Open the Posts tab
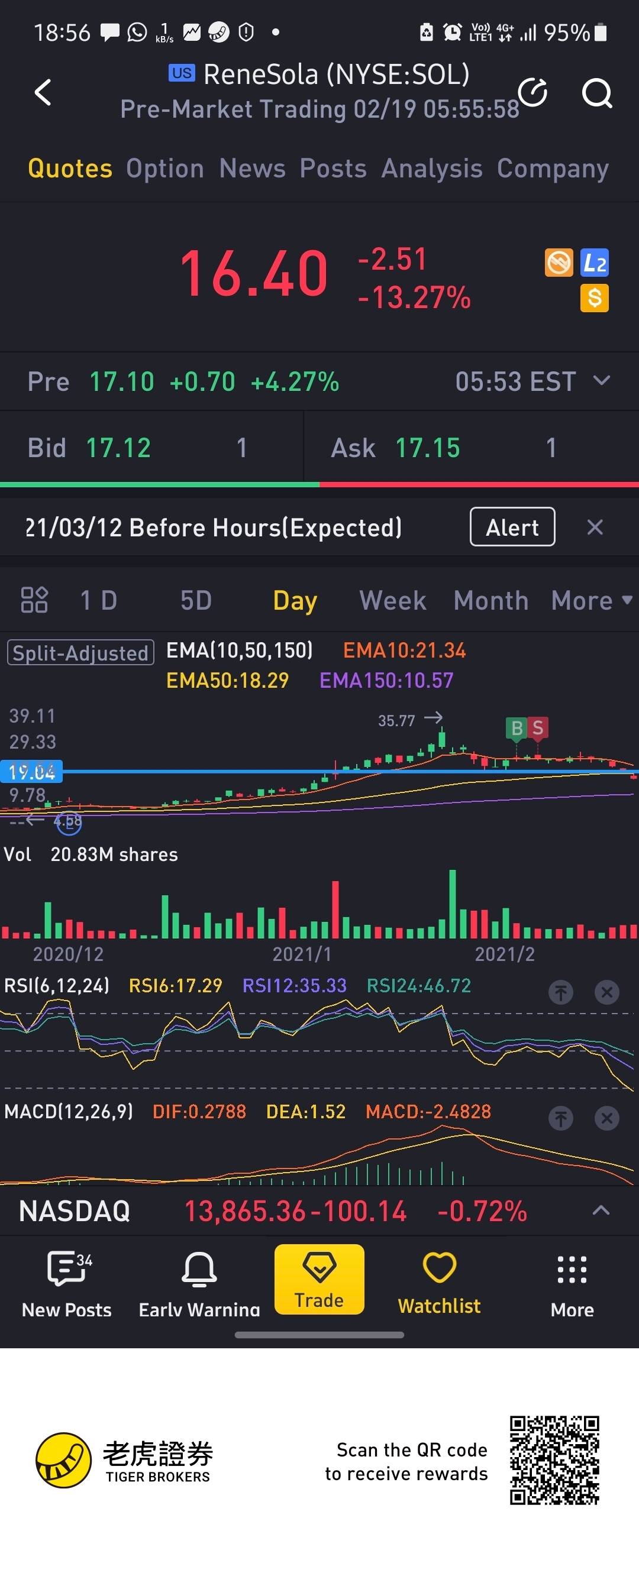 (333, 169)
